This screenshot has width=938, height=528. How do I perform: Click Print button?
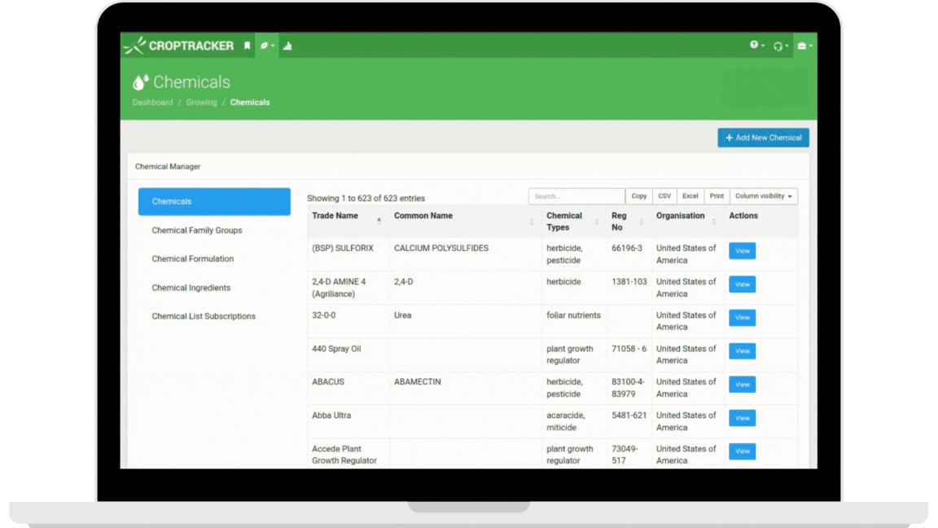click(717, 196)
